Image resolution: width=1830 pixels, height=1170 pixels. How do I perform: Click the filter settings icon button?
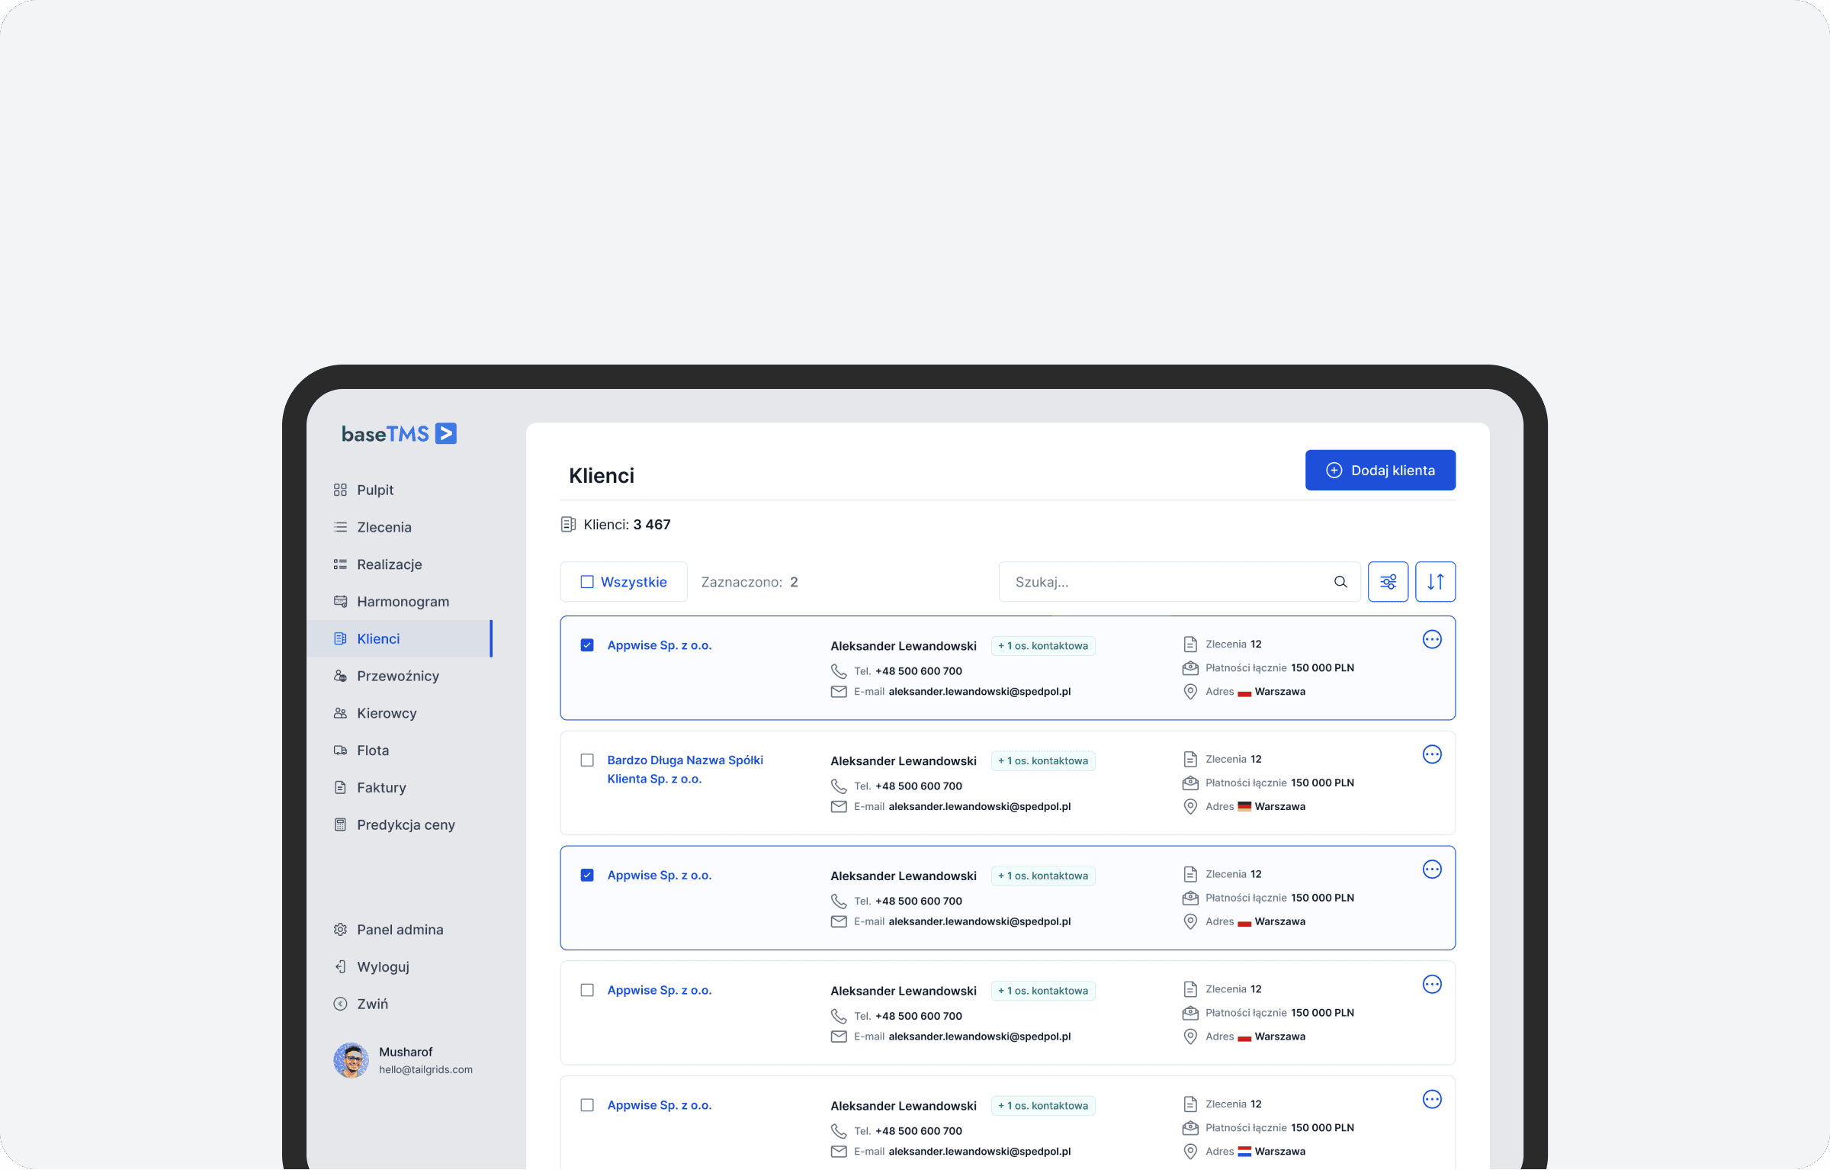click(1388, 582)
